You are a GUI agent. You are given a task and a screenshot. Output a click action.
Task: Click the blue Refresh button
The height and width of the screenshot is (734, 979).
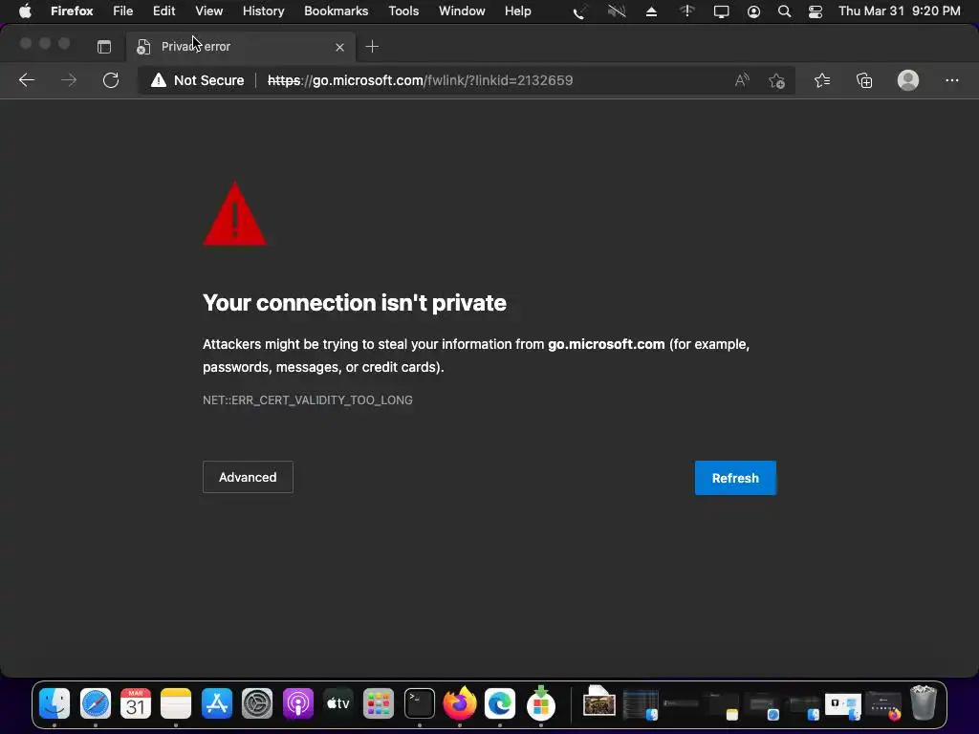click(735, 478)
